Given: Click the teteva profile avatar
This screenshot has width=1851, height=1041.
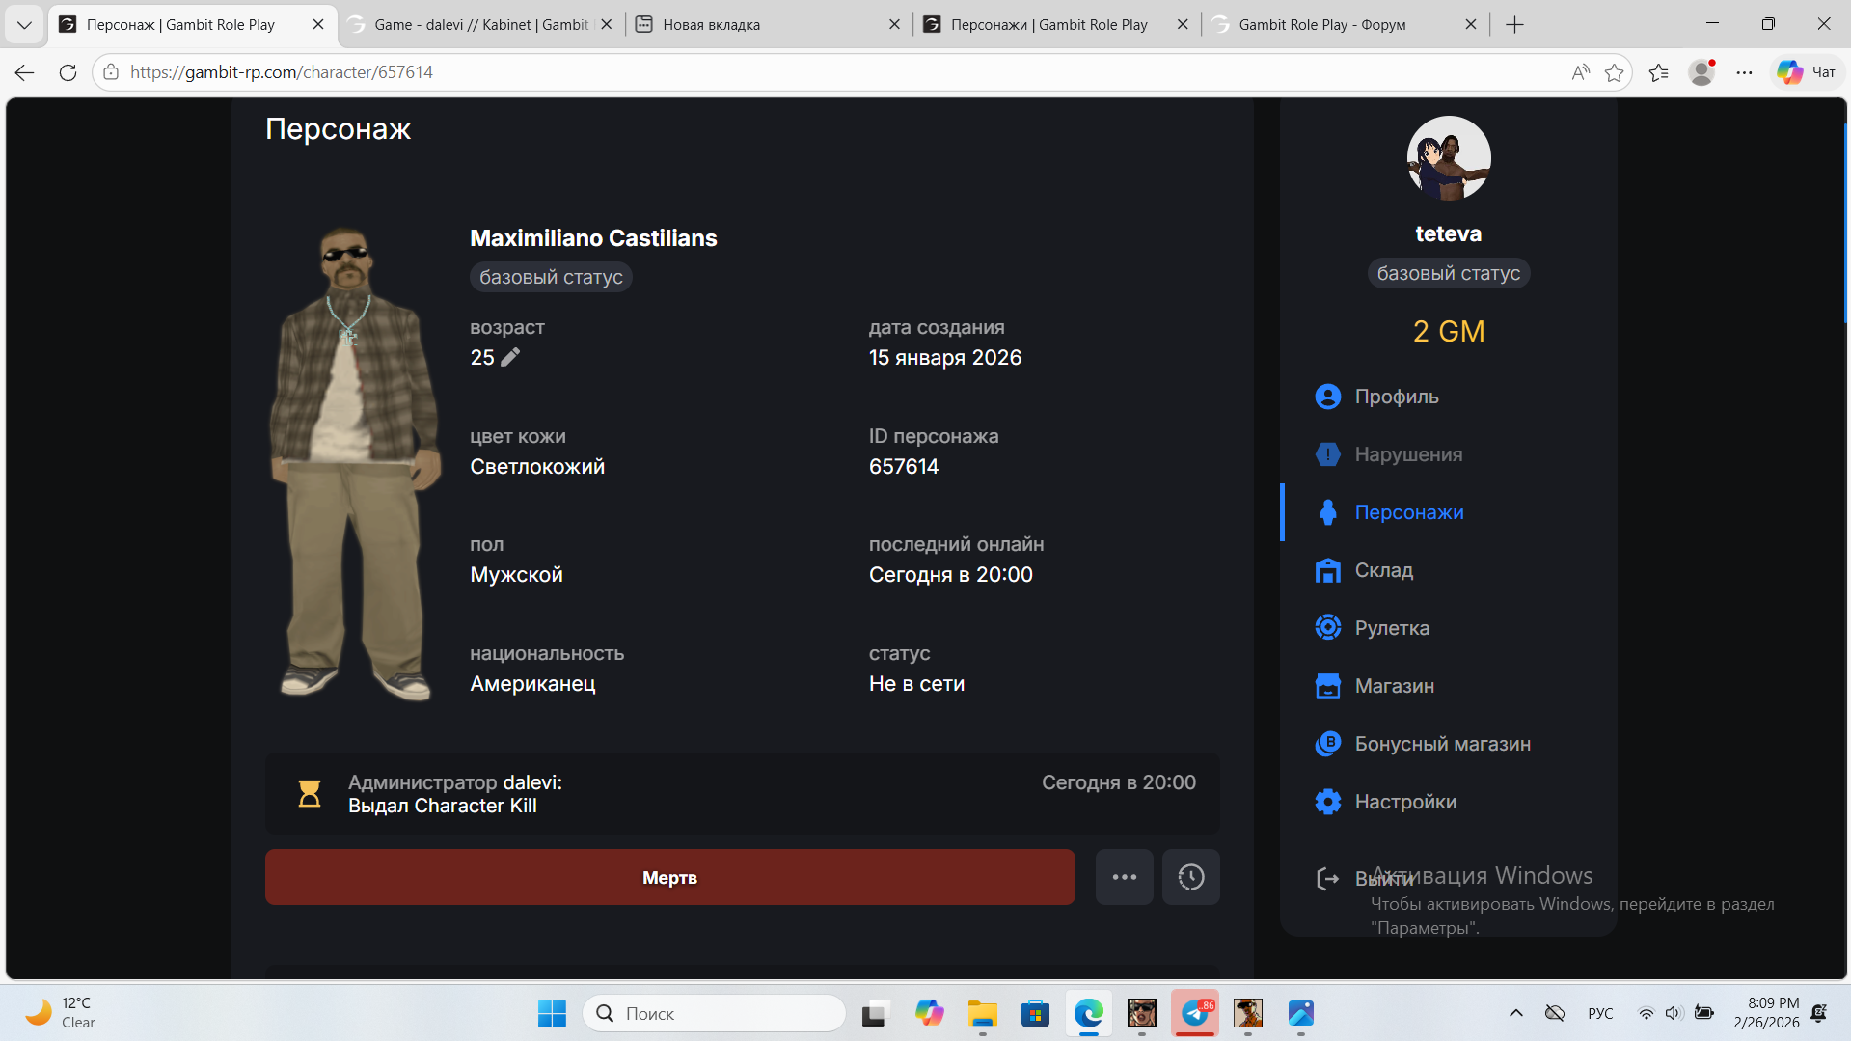Looking at the screenshot, I should pyautogui.click(x=1448, y=158).
